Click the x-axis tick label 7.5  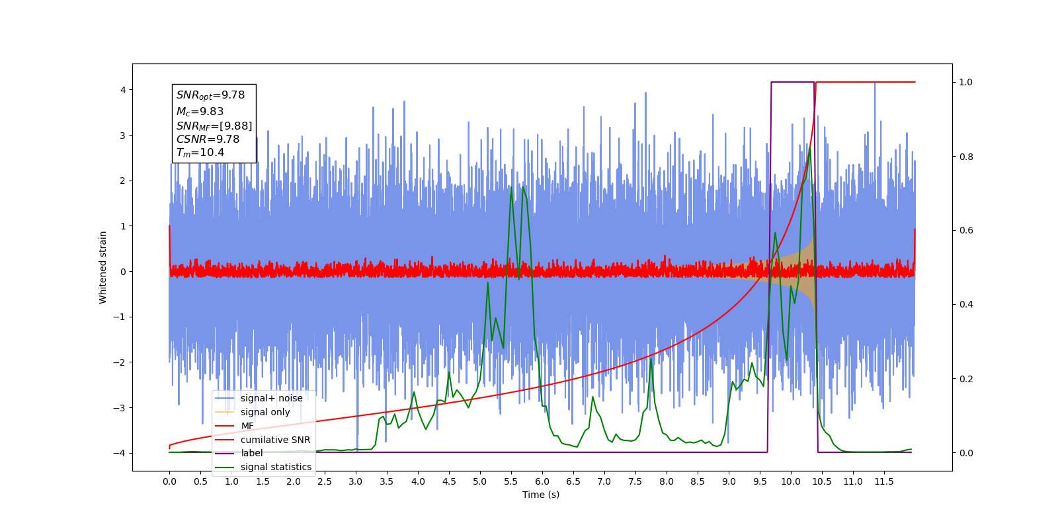coord(635,481)
